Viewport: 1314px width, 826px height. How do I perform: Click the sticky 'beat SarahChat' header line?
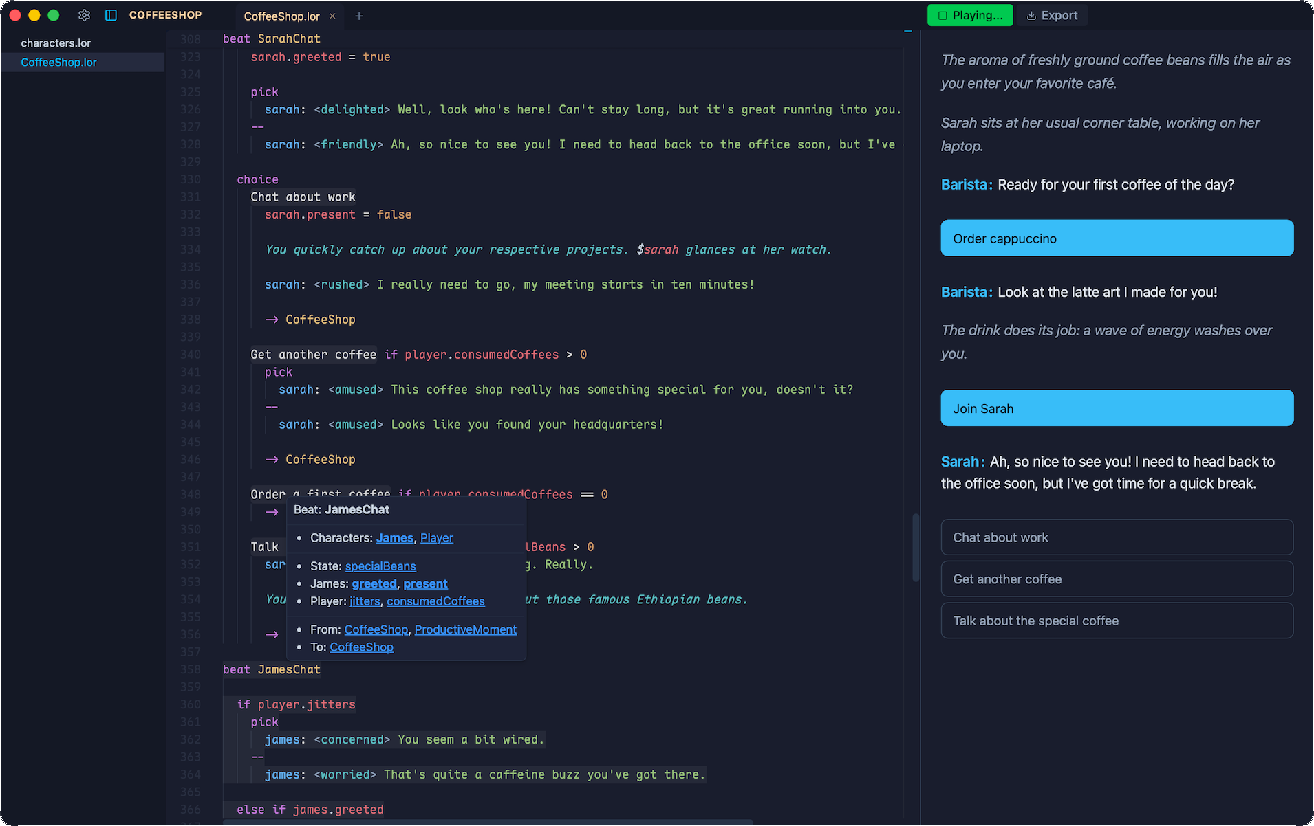tap(272, 38)
